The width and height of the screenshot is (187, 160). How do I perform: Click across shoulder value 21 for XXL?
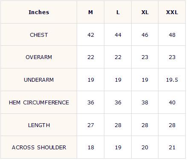172,148
